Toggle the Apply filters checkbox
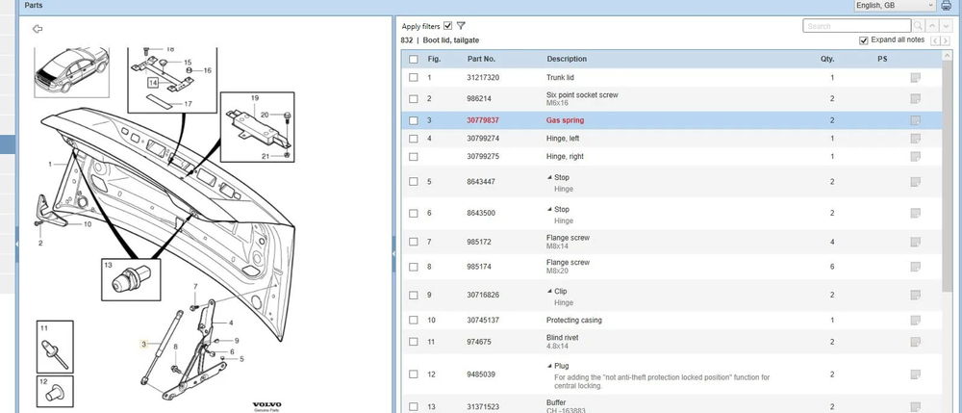Viewport: 962px width, 413px height. point(448,26)
